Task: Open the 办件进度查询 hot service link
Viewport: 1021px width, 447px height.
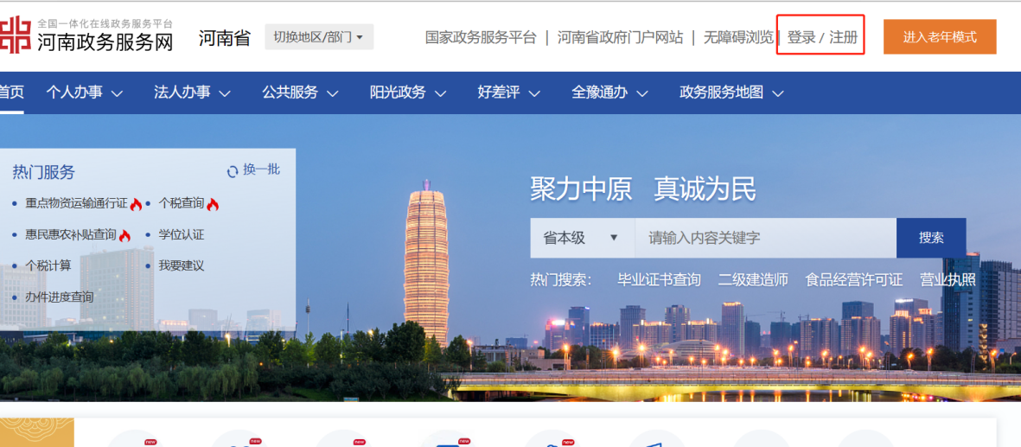Action: pos(59,297)
